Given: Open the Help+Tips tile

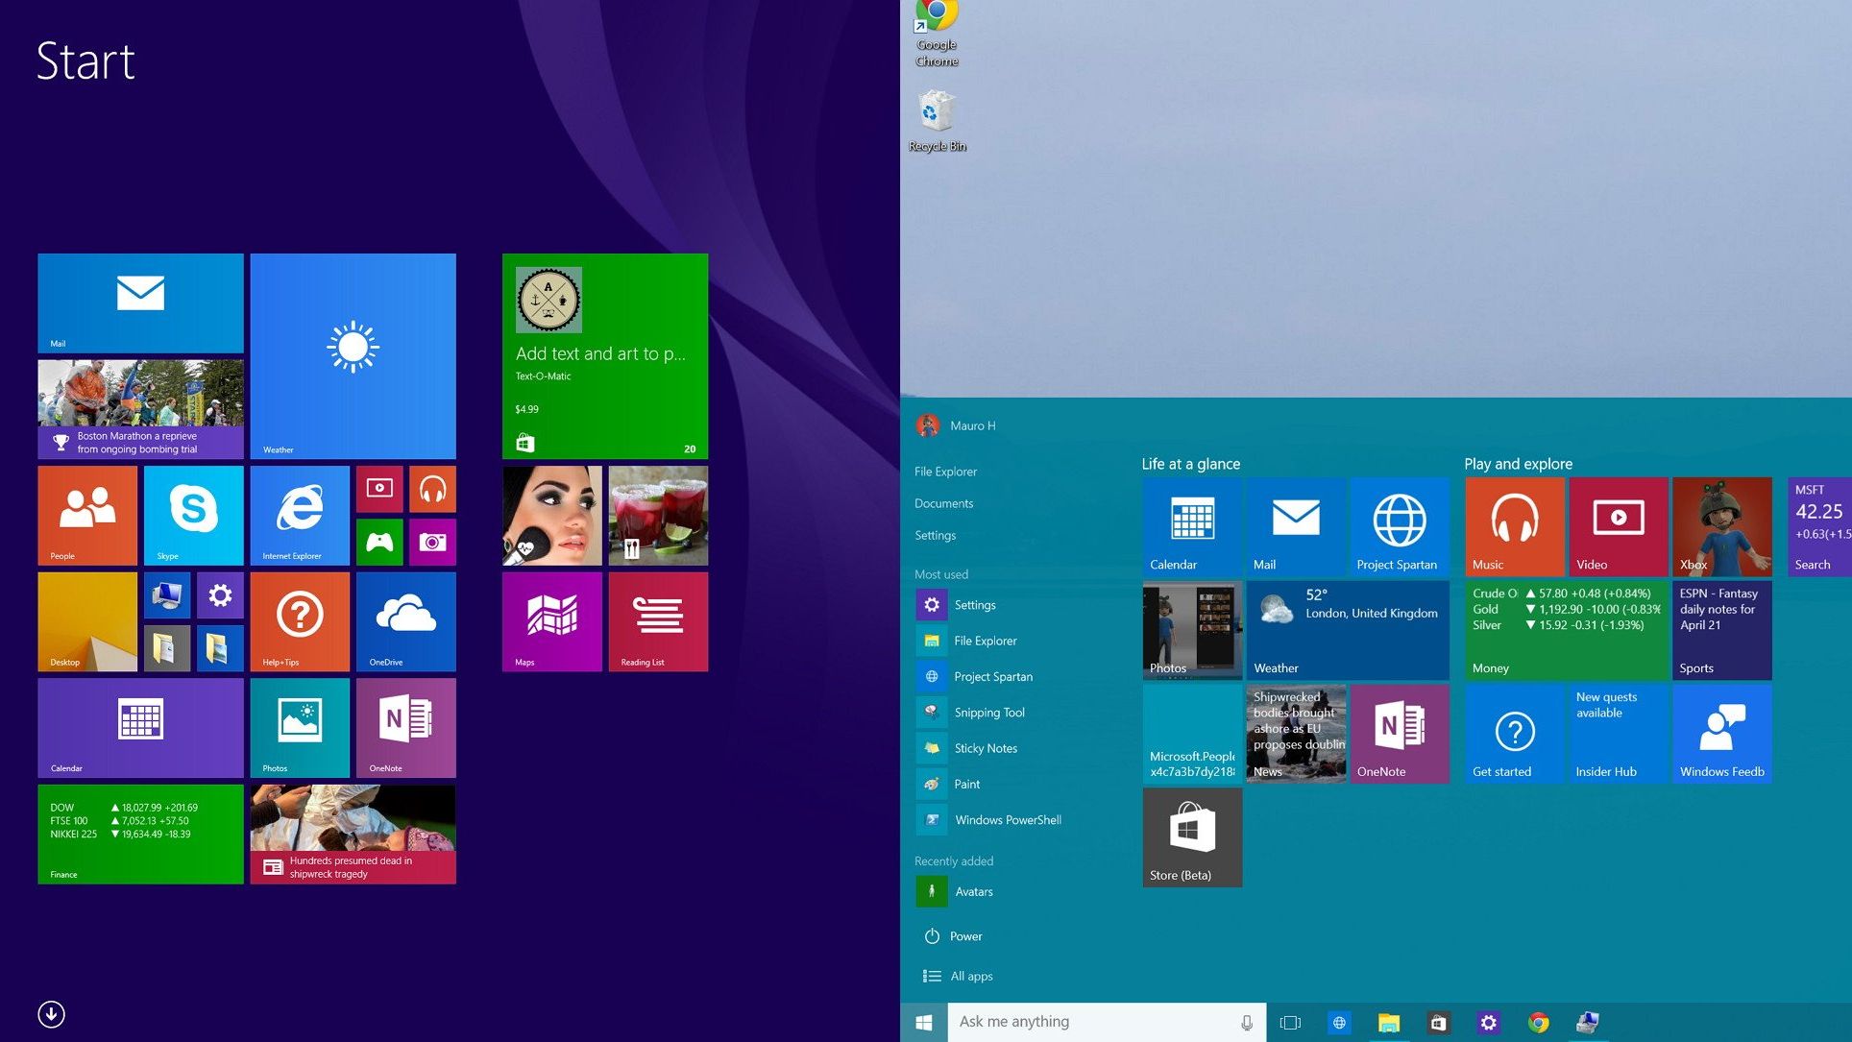Looking at the screenshot, I should tap(300, 621).
